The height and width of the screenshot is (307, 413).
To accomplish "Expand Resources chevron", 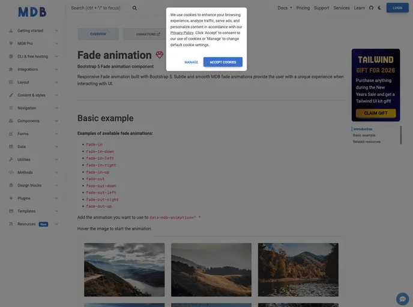I will (x=56, y=224).
